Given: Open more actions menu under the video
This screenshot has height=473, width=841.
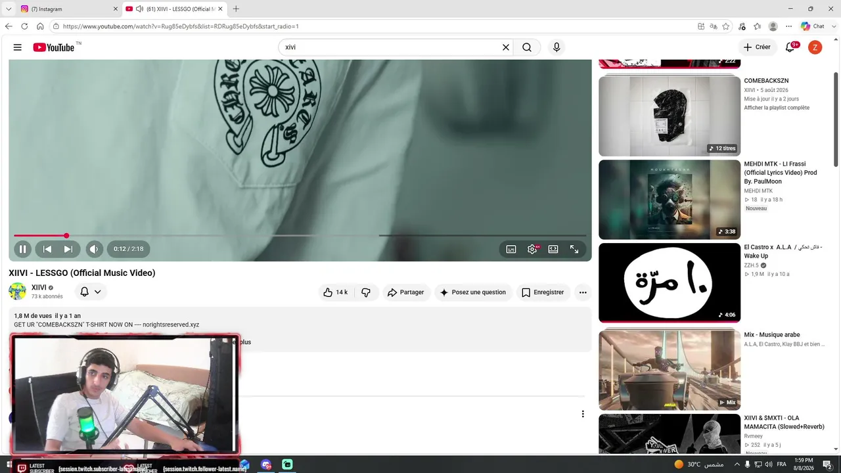Looking at the screenshot, I should [x=583, y=292].
